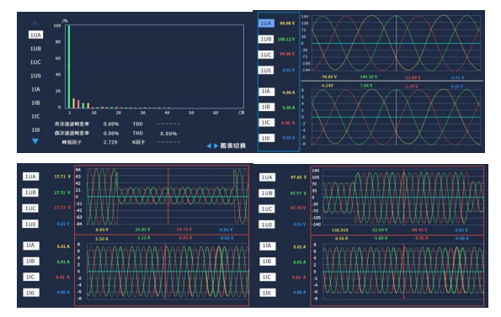Select 1UB in the harmonic channel list
501x317 pixels.
point(35,49)
